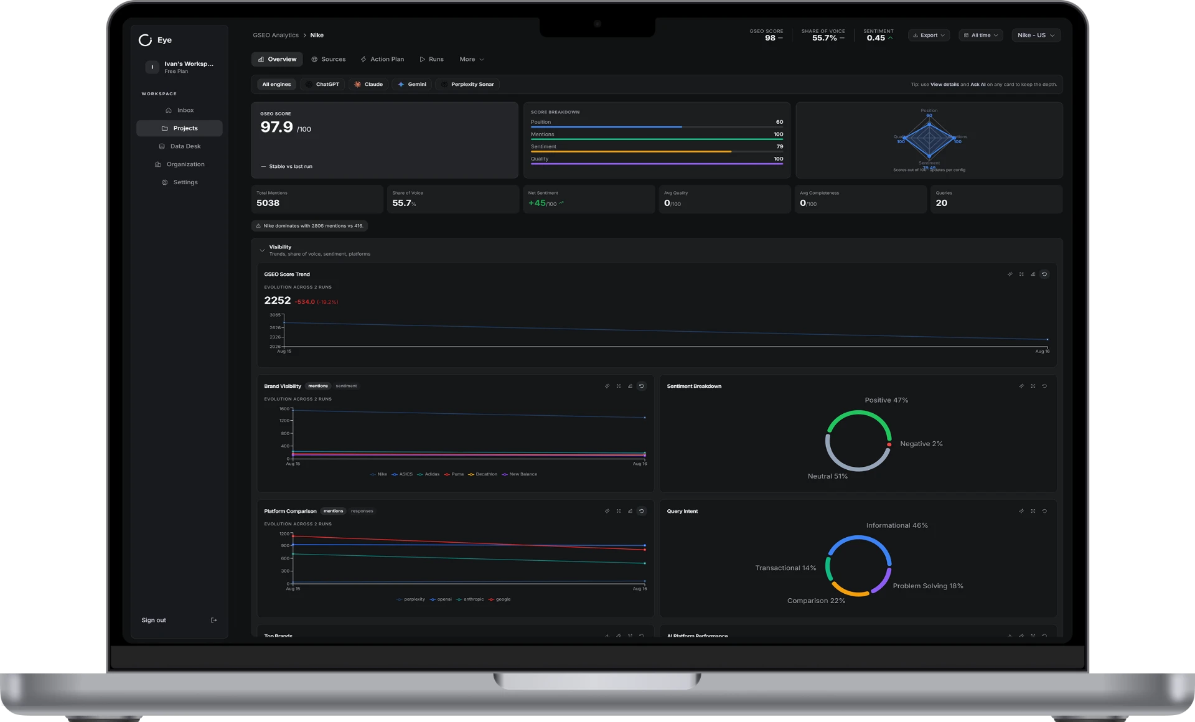Click GSEO Analytics breadcrumb link
This screenshot has height=722, width=1195.
pyautogui.click(x=276, y=35)
